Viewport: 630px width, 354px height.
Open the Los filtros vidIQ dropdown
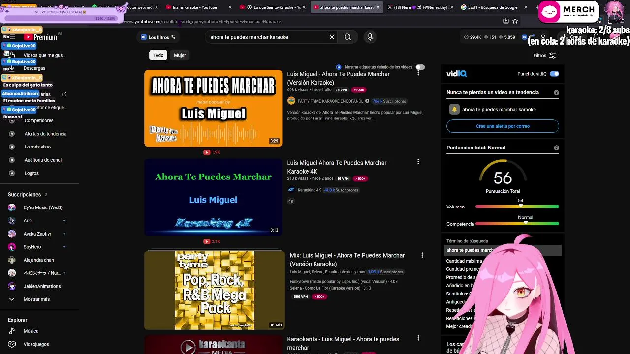pyautogui.click(x=158, y=37)
